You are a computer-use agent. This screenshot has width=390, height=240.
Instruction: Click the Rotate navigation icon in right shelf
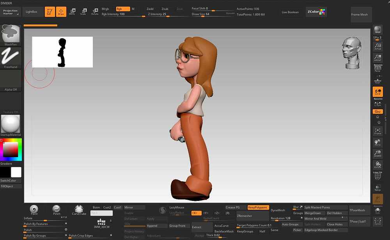click(378, 165)
